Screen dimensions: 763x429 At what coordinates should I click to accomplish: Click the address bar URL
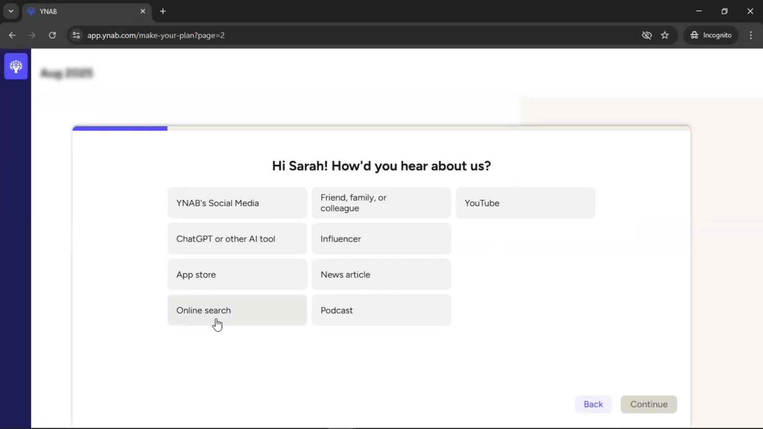(x=156, y=35)
